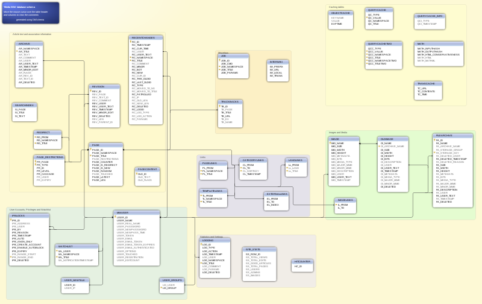Image resolution: width=482 pixels, height=304 pixels.
Task: Select the TRACKBACKS table header
Action: 230,102
